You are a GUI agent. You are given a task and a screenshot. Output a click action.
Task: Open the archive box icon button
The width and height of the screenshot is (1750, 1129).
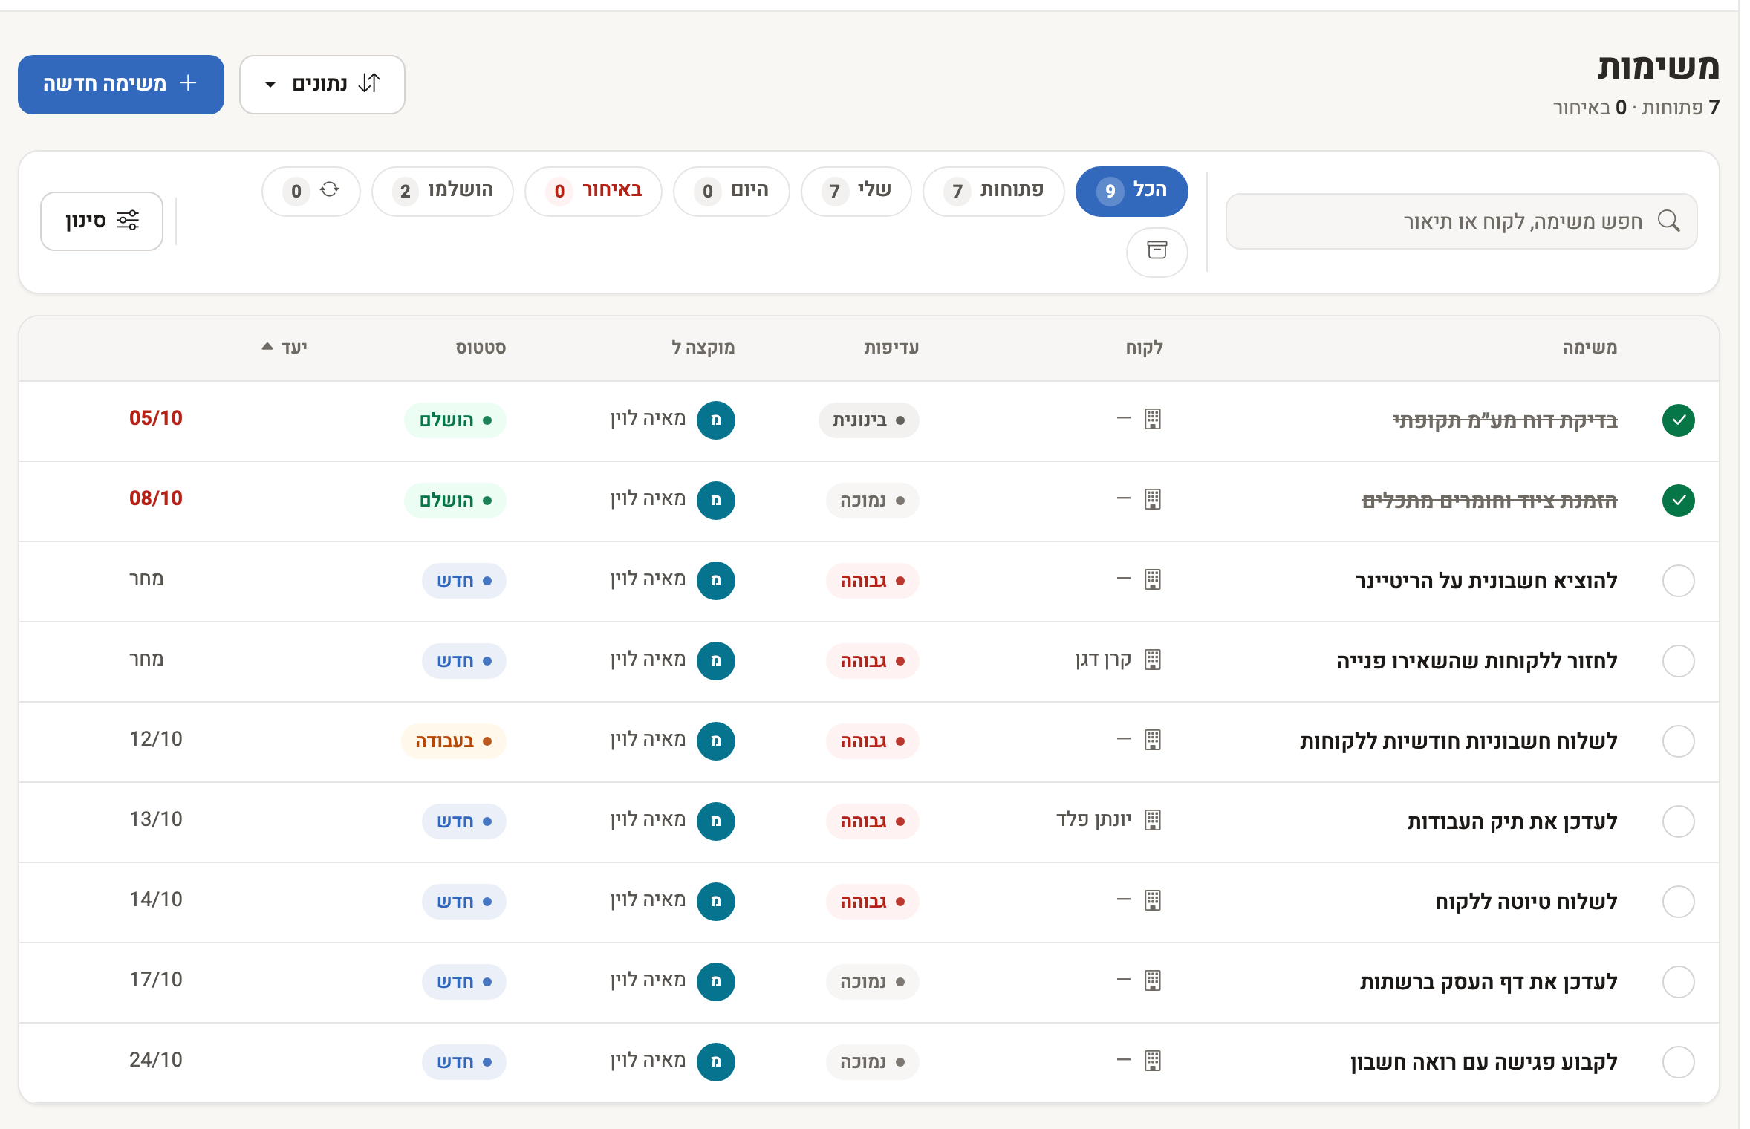(1157, 251)
